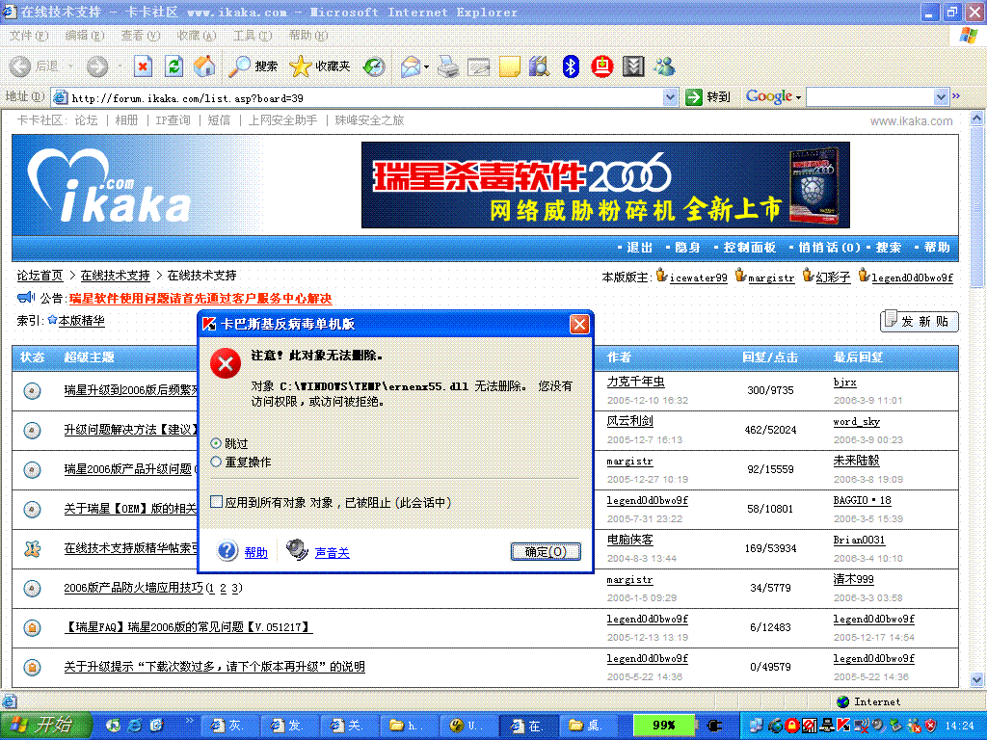Refresh the page with the green arrows icon
987x740 pixels.
pos(173,66)
